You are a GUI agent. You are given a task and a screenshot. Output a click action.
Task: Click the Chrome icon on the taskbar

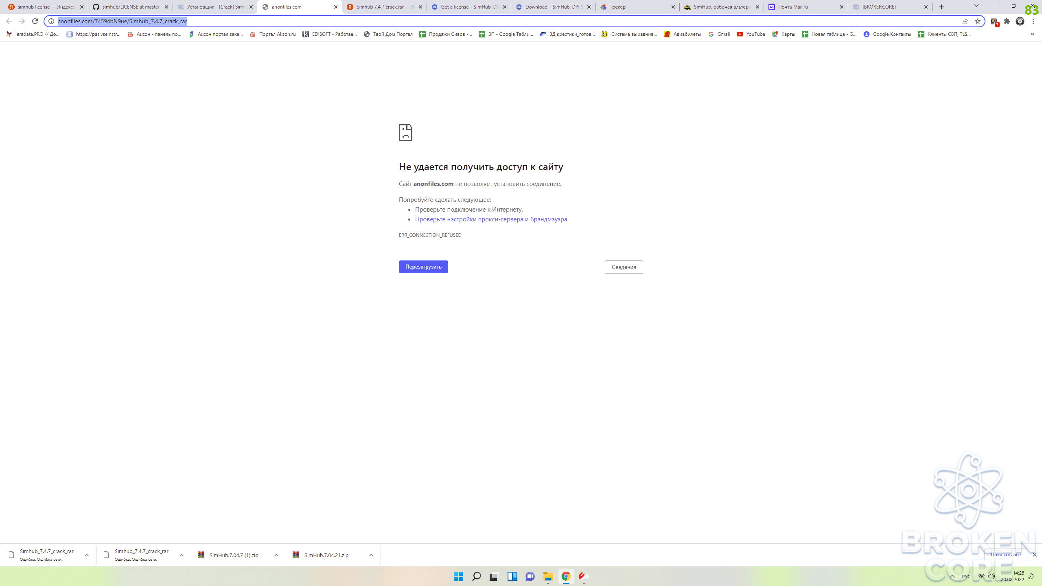click(566, 576)
